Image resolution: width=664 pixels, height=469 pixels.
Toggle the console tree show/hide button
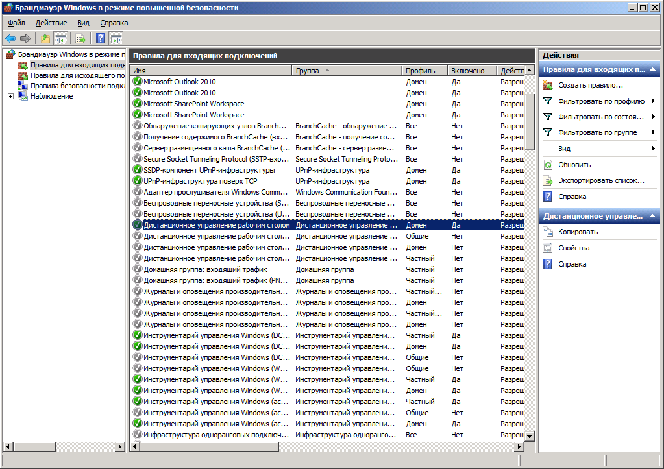click(60, 38)
